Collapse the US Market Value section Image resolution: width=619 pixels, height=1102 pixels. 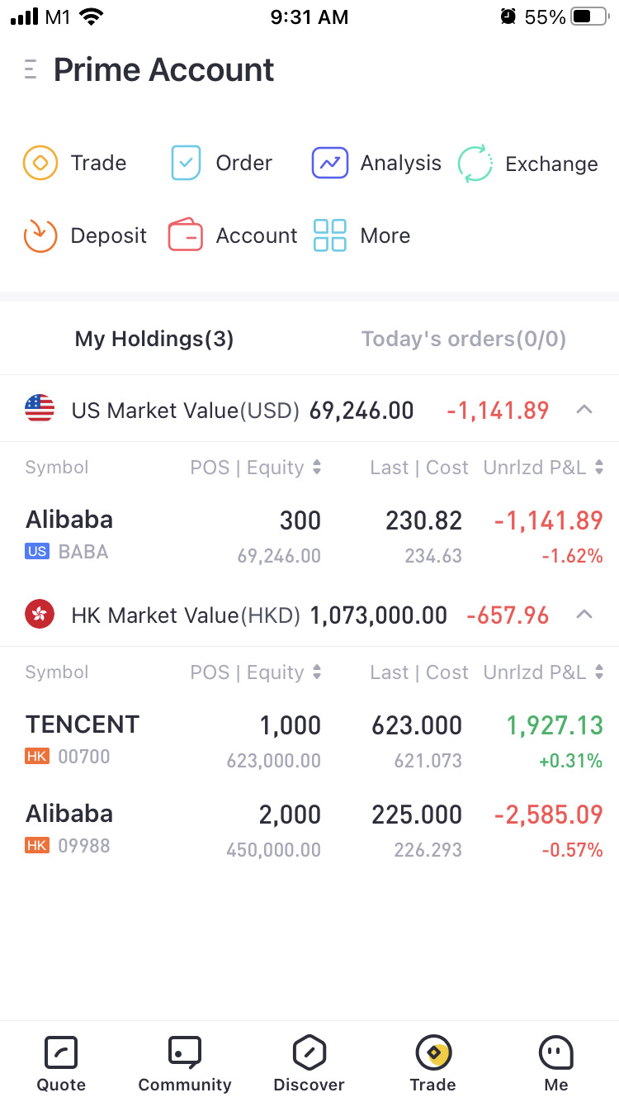pyautogui.click(x=584, y=409)
